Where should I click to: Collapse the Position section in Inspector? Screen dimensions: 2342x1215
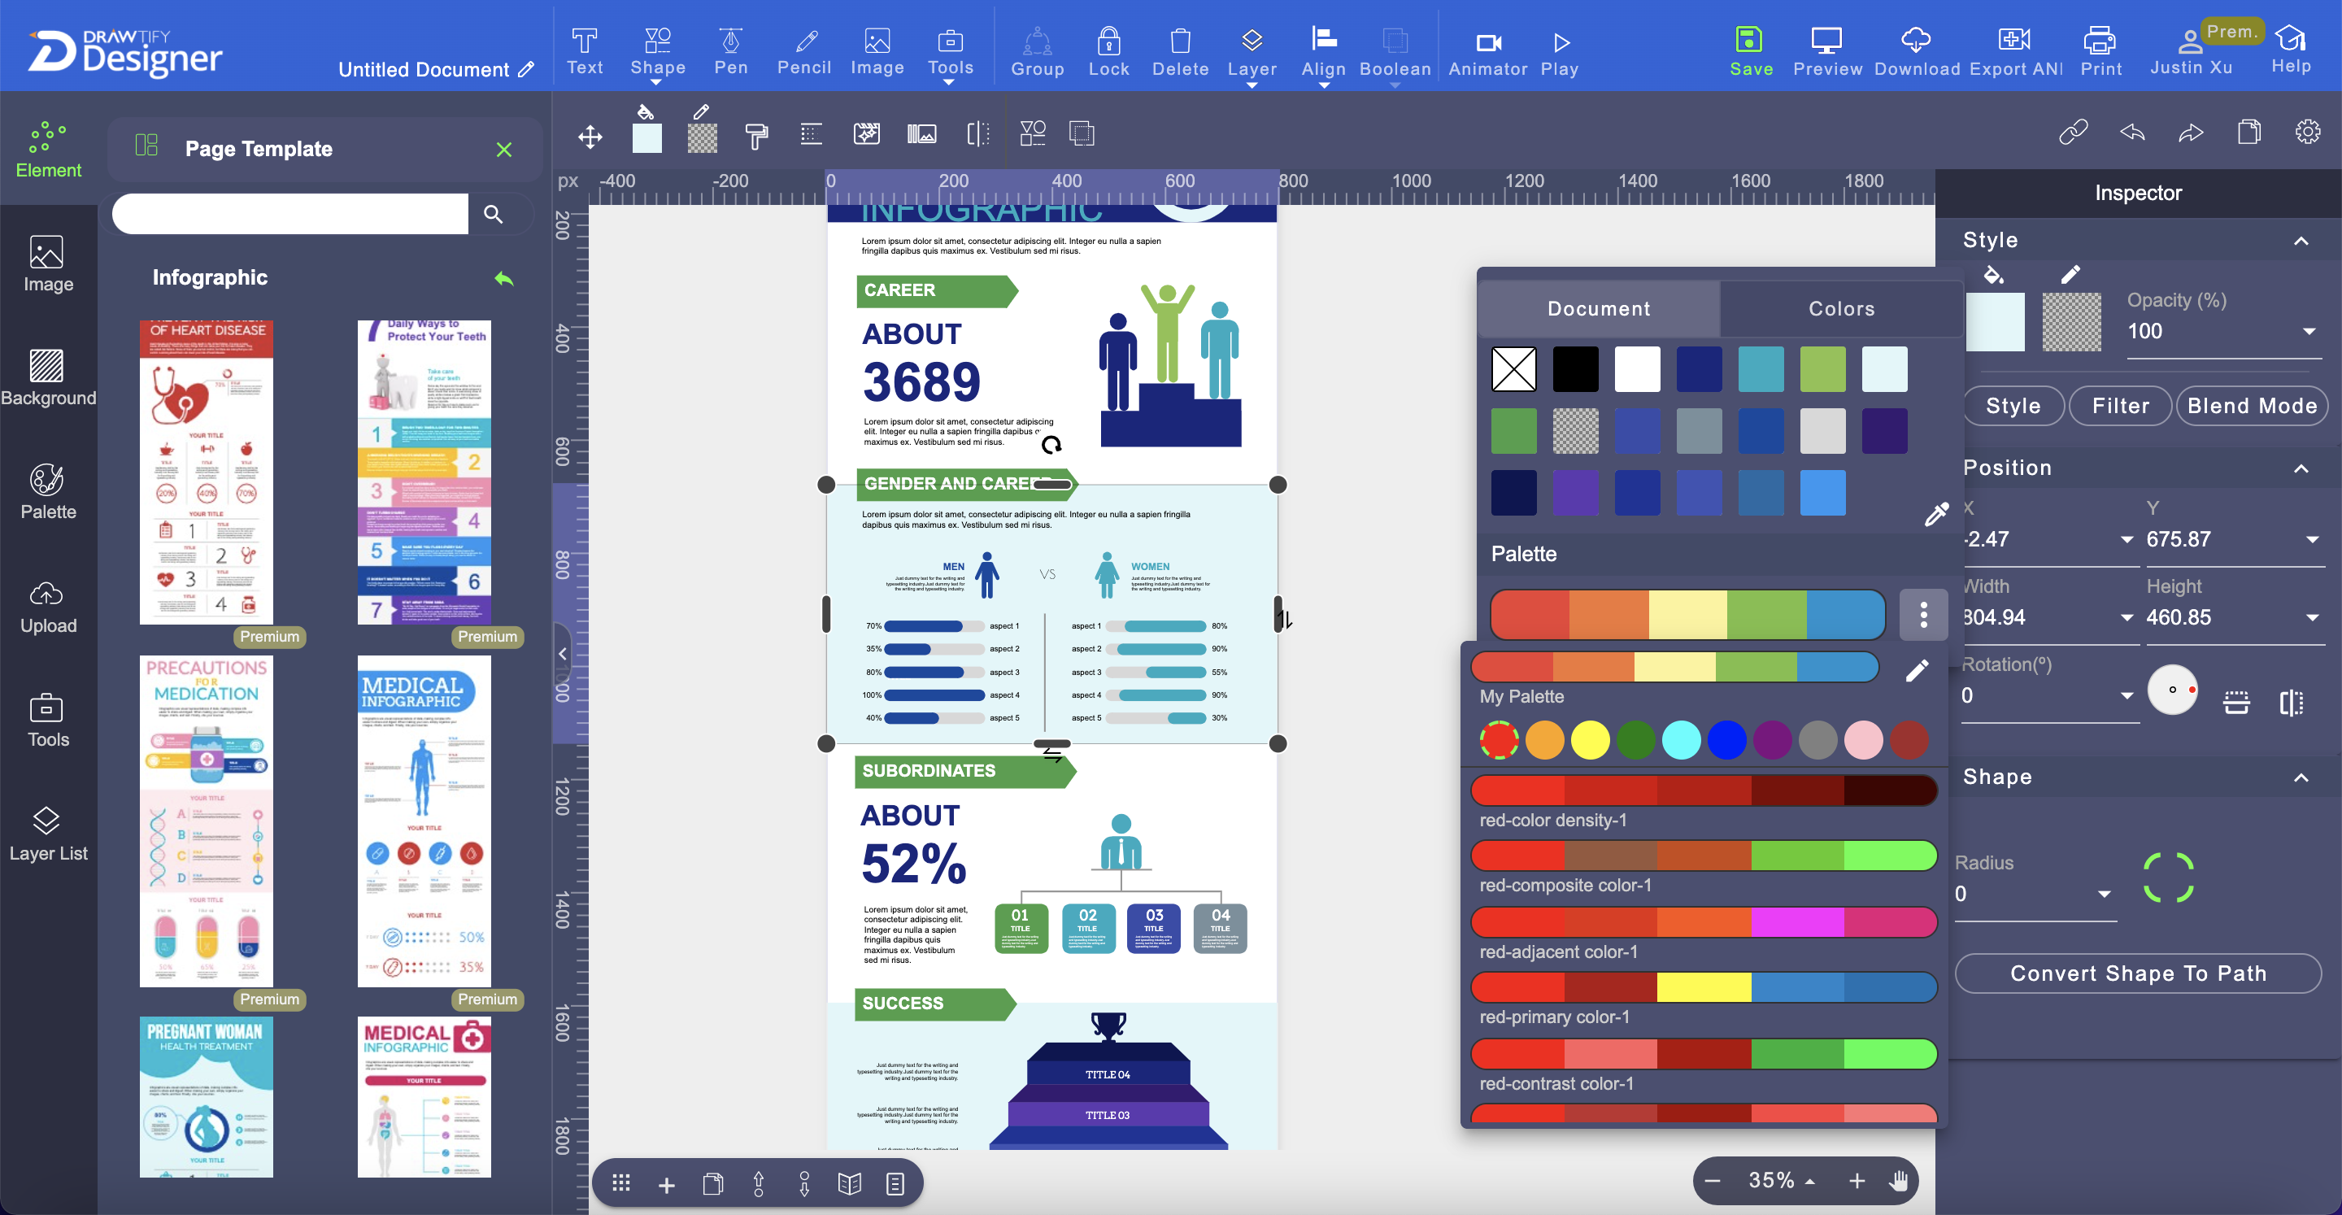2301,469
